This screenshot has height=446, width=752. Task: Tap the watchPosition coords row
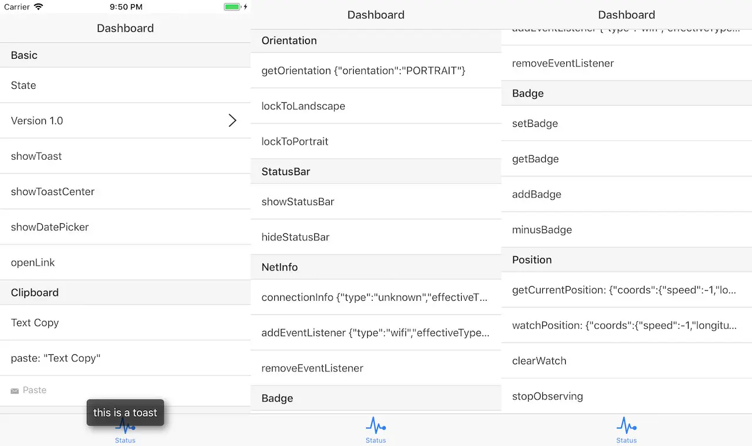pyautogui.click(x=626, y=325)
